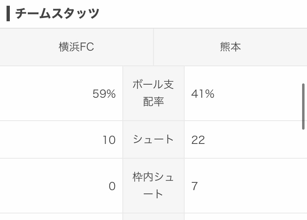307x220 pixels.
Task: Click the cut-off blank cell below value 7
Action: [246, 217]
